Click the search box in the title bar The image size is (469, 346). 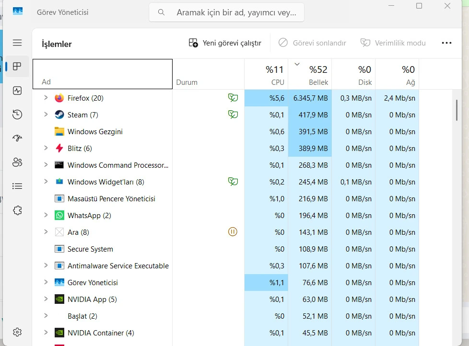click(x=226, y=12)
